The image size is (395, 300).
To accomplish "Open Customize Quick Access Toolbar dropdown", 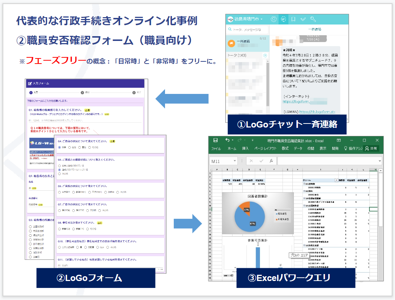I will click(252, 140).
